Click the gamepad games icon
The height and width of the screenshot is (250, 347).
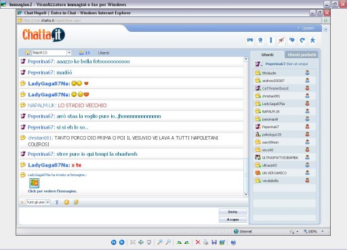click(249, 40)
